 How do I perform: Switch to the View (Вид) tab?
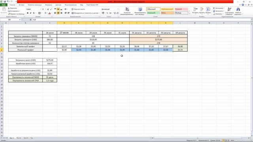[x=82, y=5]
